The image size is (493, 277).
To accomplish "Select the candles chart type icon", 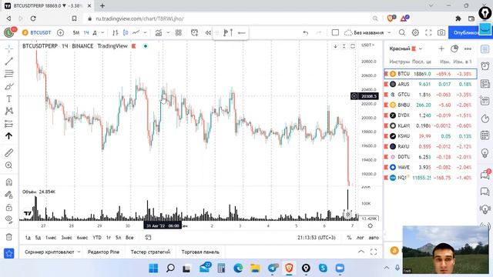I will [x=126, y=32].
